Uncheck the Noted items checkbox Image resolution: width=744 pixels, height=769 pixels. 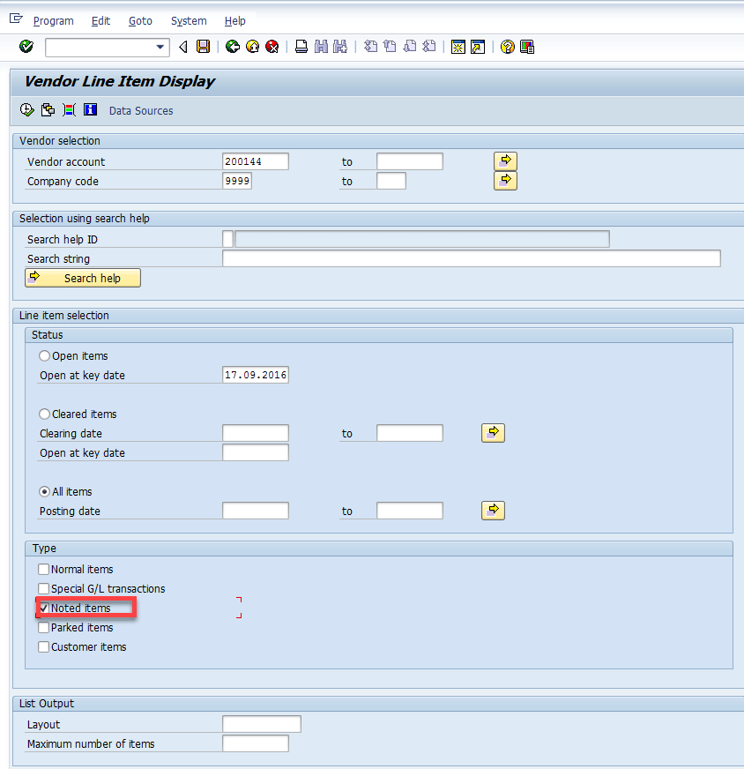click(44, 608)
